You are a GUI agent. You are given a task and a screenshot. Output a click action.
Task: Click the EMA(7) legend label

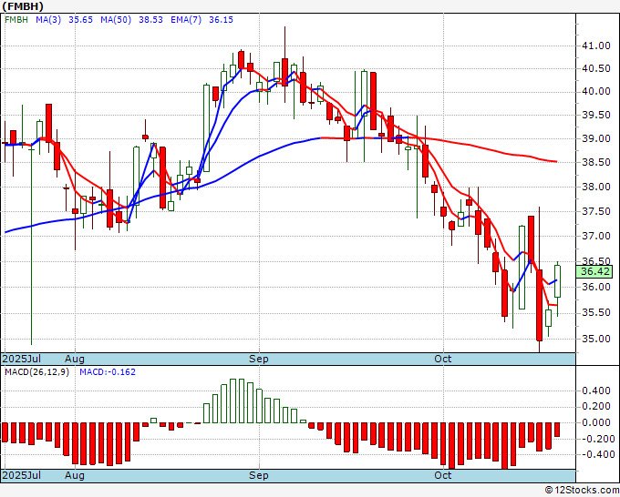click(186, 20)
